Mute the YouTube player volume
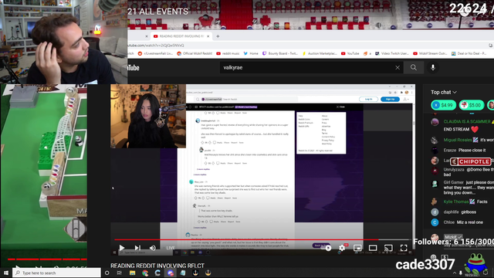 click(x=153, y=248)
